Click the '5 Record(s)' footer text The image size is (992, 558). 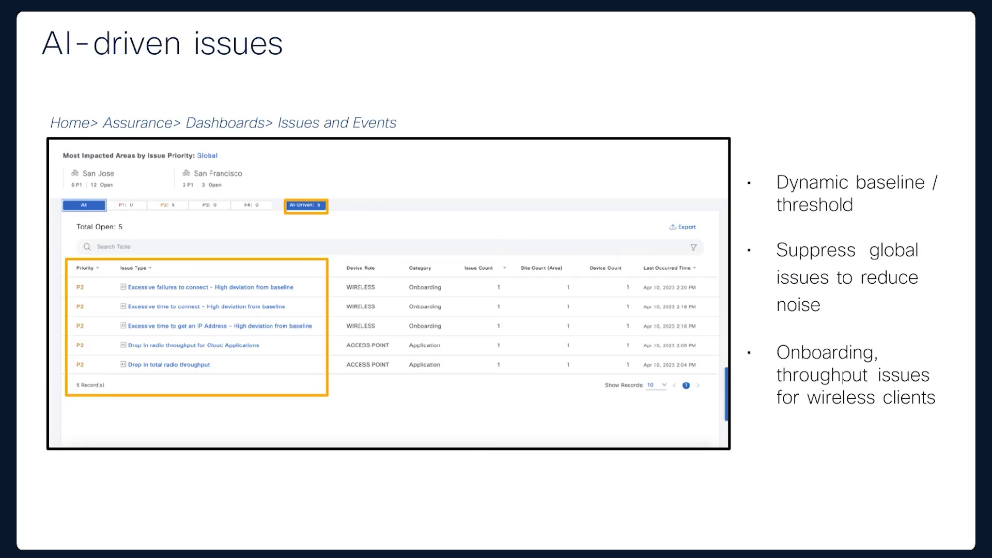pos(90,385)
